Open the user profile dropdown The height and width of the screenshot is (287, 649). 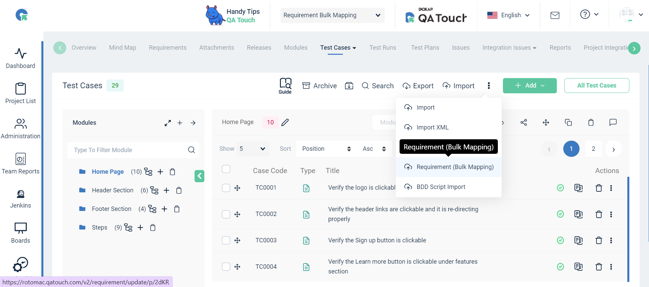point(631,15)
